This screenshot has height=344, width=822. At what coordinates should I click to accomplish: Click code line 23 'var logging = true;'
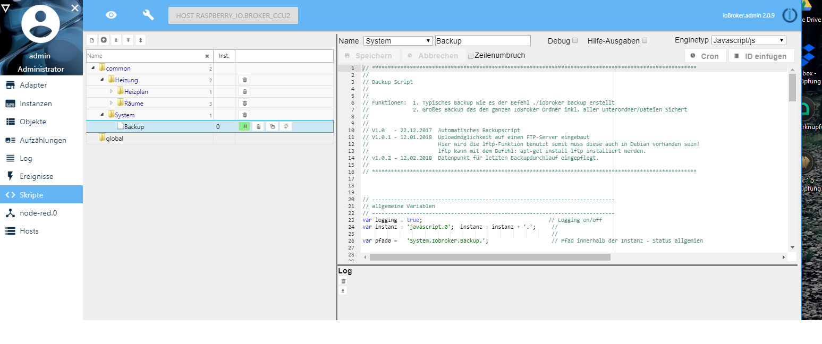click(392, 220)
